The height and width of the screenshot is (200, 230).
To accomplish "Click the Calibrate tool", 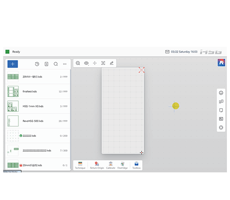I will 111,165.
